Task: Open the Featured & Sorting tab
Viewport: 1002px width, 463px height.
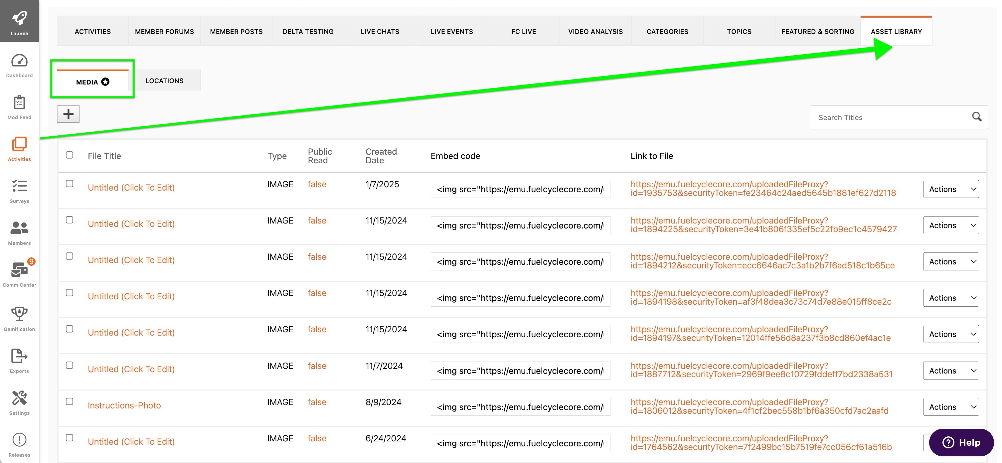Action: tap(818, 31)
